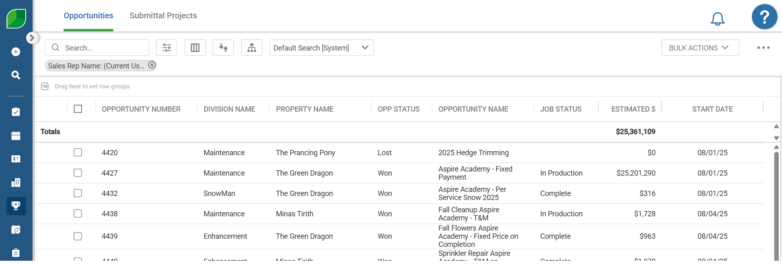Click In Production status in row 4438
The image size is (782, 264).
[561, 214]
